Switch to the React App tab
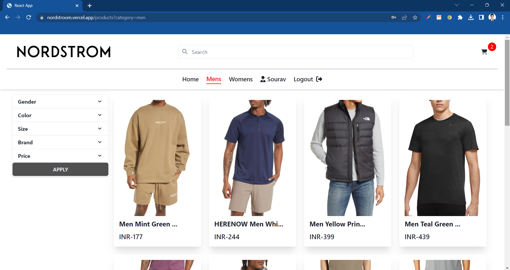 pos(42,6)
